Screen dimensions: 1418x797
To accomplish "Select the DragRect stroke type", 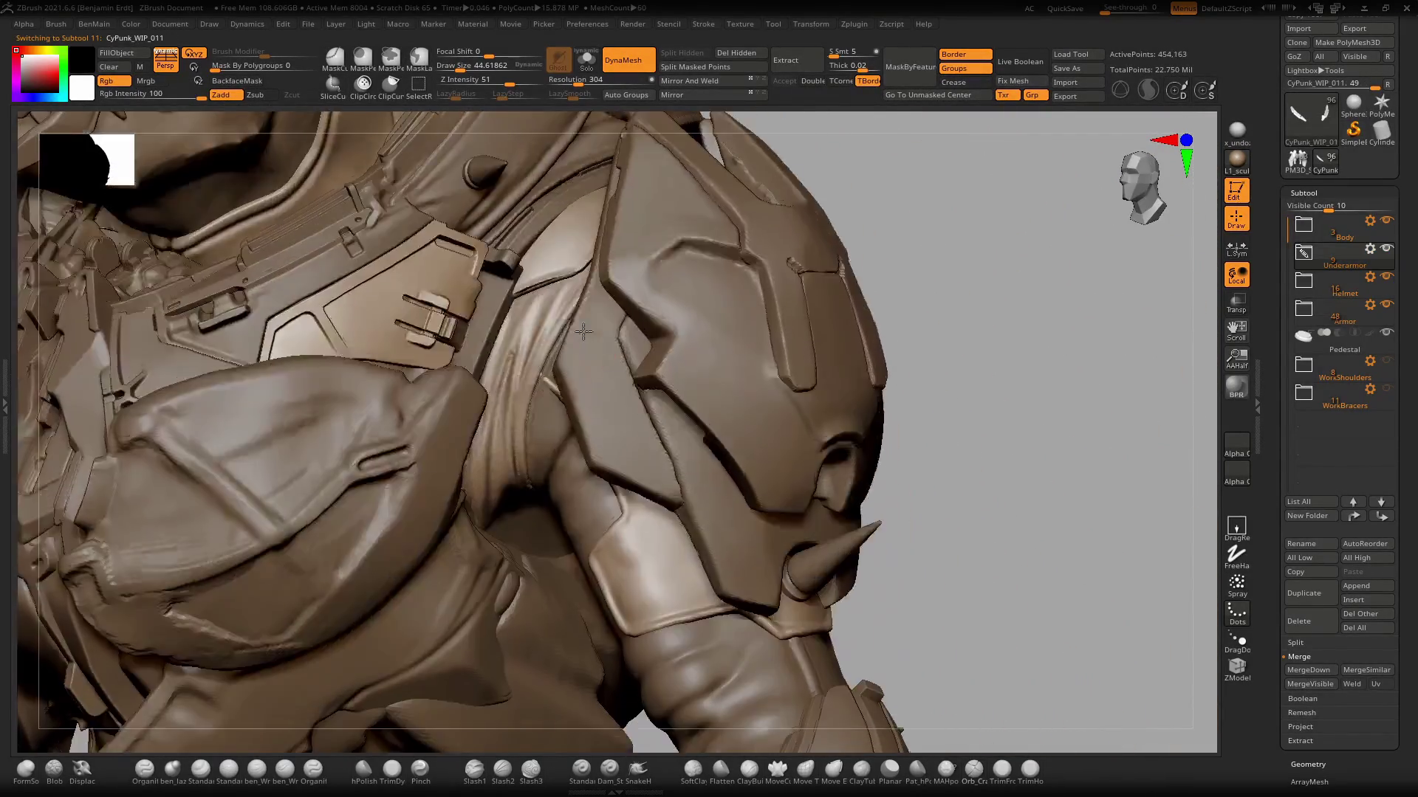I will pos(1237,529).
